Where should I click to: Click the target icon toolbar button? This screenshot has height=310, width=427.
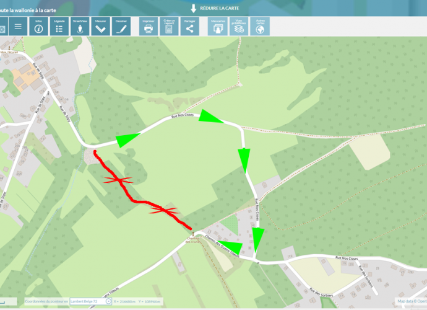click(3, 26)
